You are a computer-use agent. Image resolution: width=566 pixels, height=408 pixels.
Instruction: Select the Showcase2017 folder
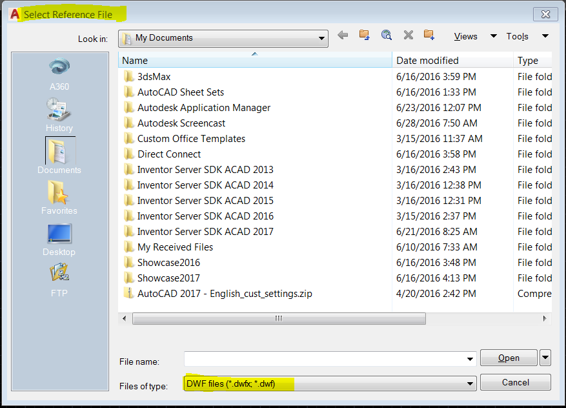click(x=162, y=278)
